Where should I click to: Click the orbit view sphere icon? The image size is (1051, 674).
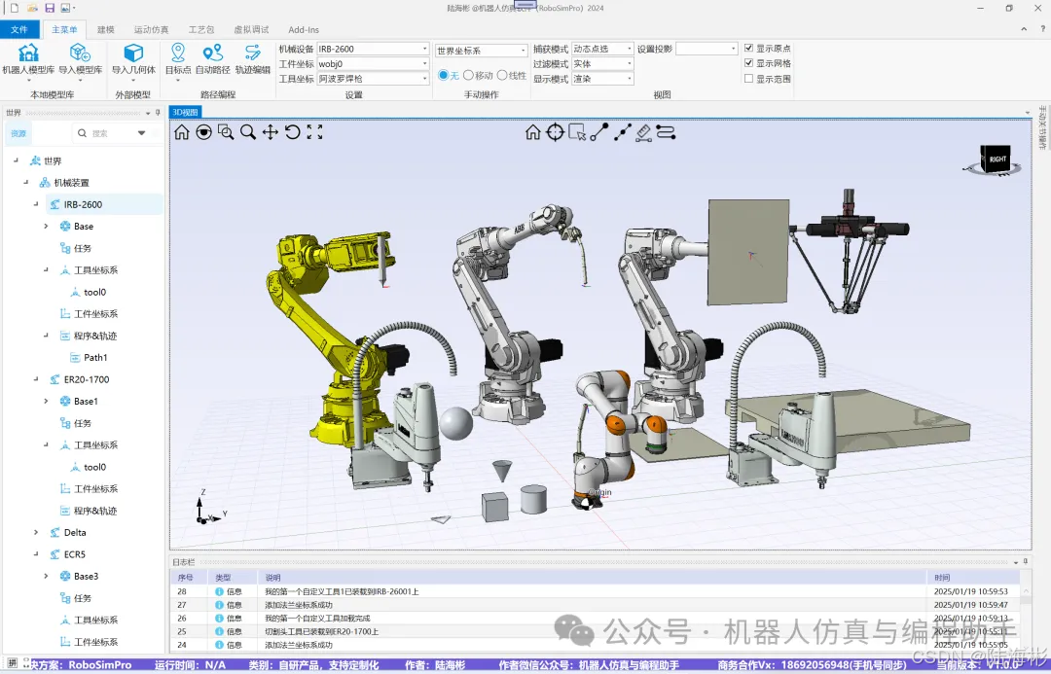coord(203,132)
